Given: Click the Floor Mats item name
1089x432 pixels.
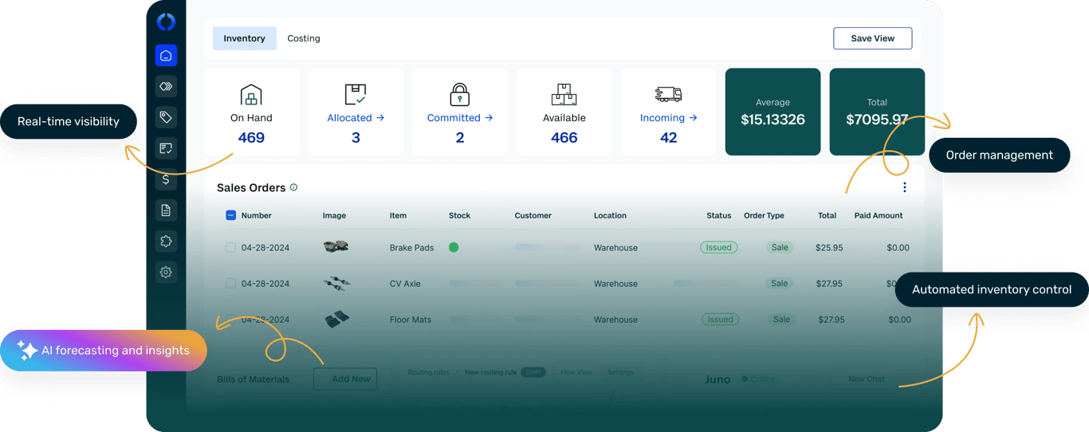Looking at the screenshot, I should [x=410, y=320].
